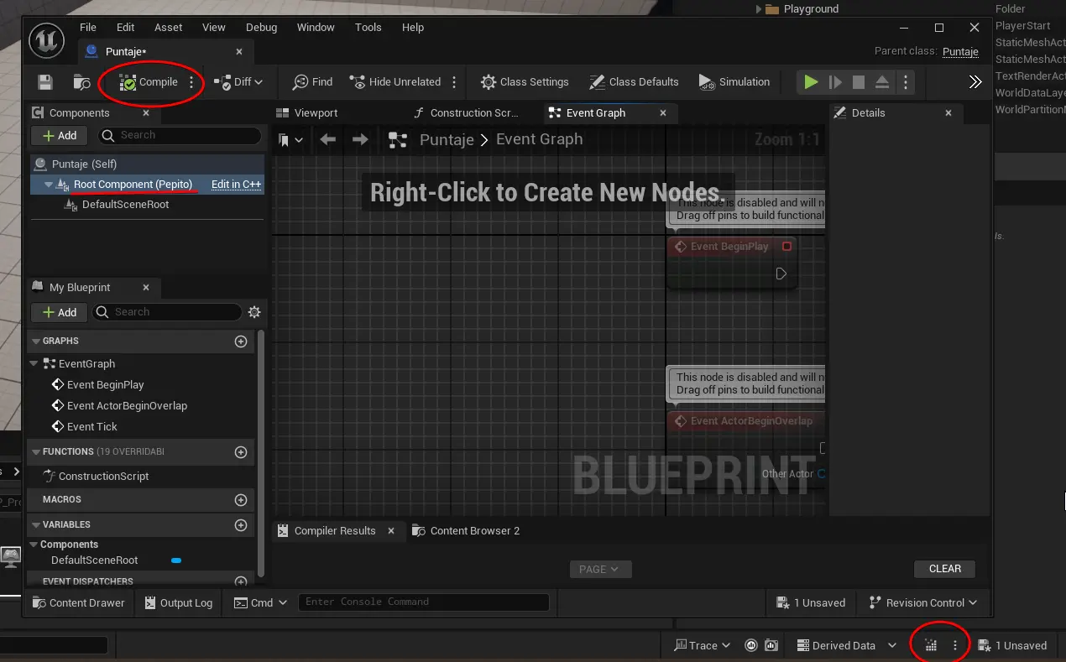Open the Diff dropdown

tap(238, 82)
